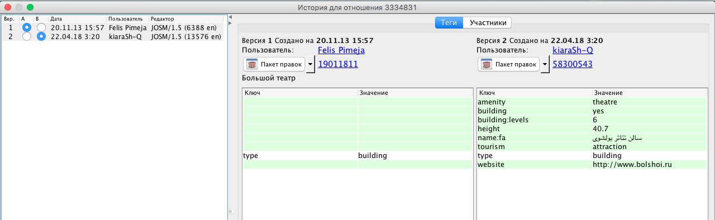715x220 pixels.
Task: Open changeset link 58300543
Action: [x=573, y=64]
